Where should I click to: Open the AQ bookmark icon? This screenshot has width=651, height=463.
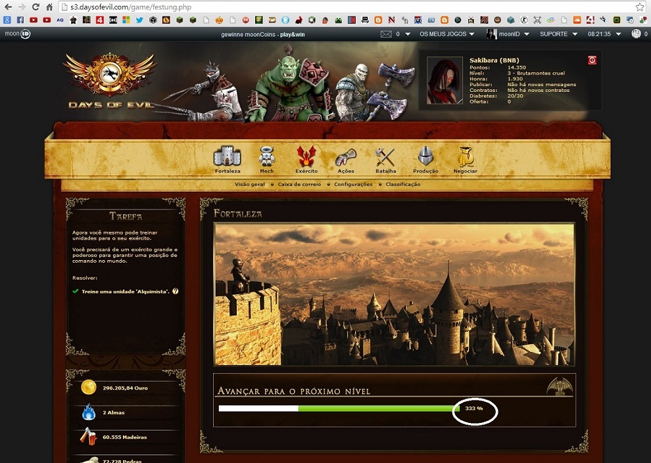point(60,20)
